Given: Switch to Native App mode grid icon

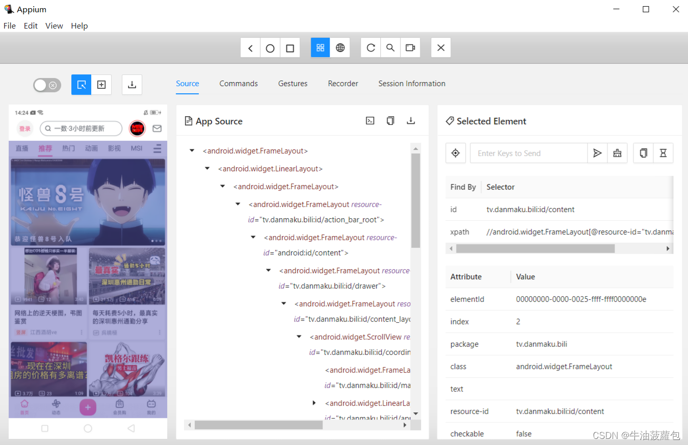Looking at the screenshot, I should [x=321, y=48].
